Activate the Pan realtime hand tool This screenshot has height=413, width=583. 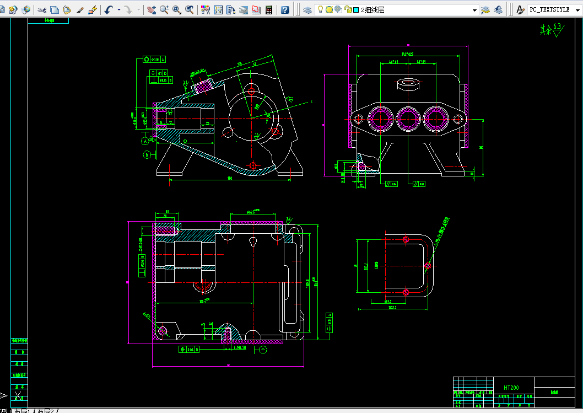point(152,10)
